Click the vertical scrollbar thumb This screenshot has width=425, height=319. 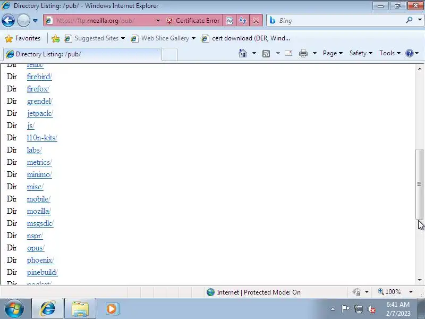[419, 184]
